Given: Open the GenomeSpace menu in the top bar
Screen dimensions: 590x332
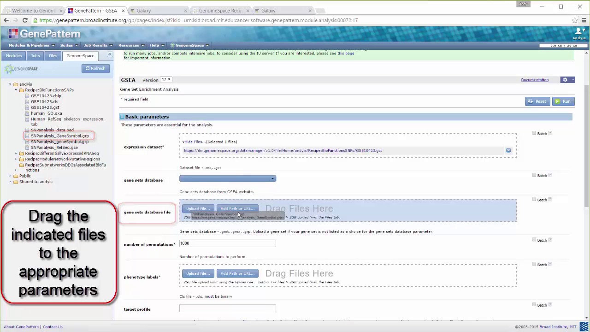Looking at the screenshot, I should [x=189, y=45].
